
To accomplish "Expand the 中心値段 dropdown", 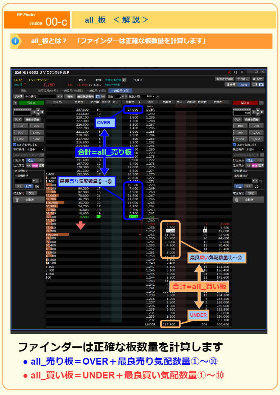I will tap(59, 96).
